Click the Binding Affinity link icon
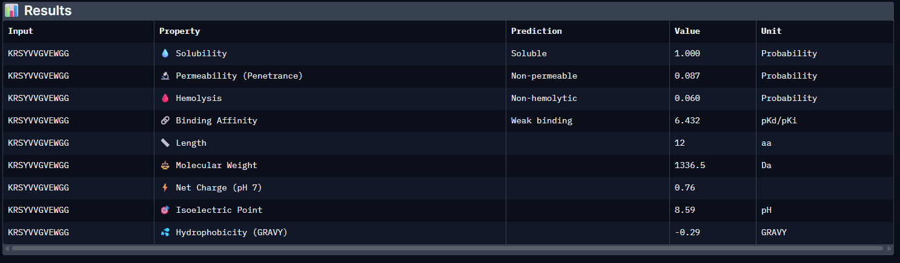Viewport: 900px width, 263px height. pyautogui.click(x=165, y=120)
